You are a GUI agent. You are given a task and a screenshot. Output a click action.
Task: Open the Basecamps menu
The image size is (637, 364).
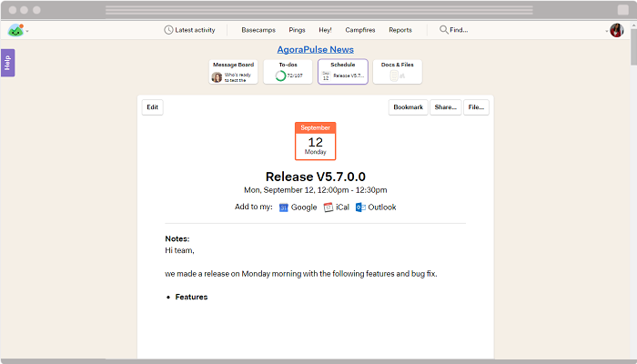tap(258, 30)
